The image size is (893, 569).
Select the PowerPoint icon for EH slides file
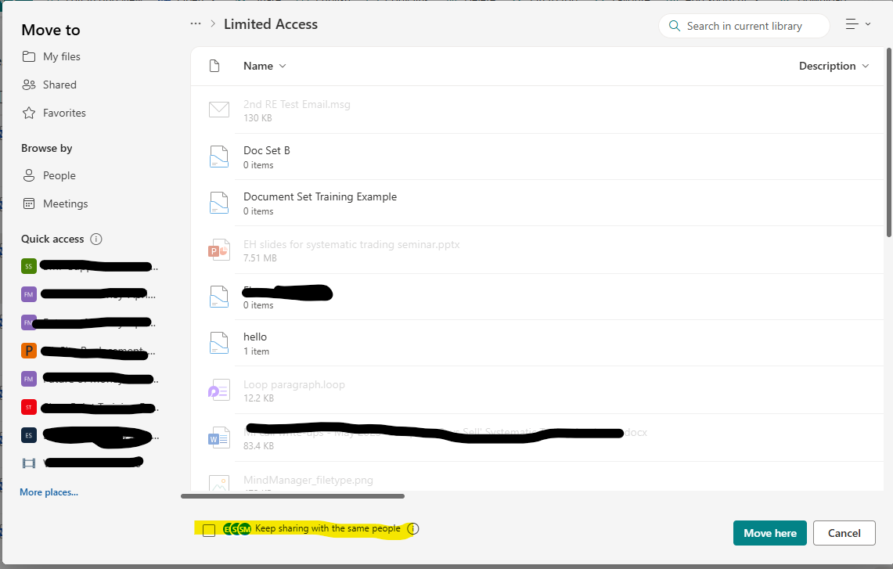(x=219, y=250)
